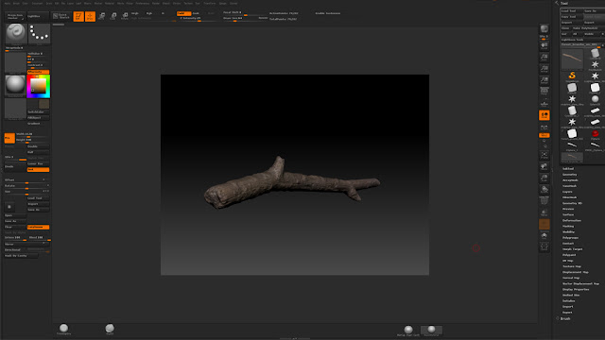Click the LightBox button
605x340 pixels.
coord(34,16)
